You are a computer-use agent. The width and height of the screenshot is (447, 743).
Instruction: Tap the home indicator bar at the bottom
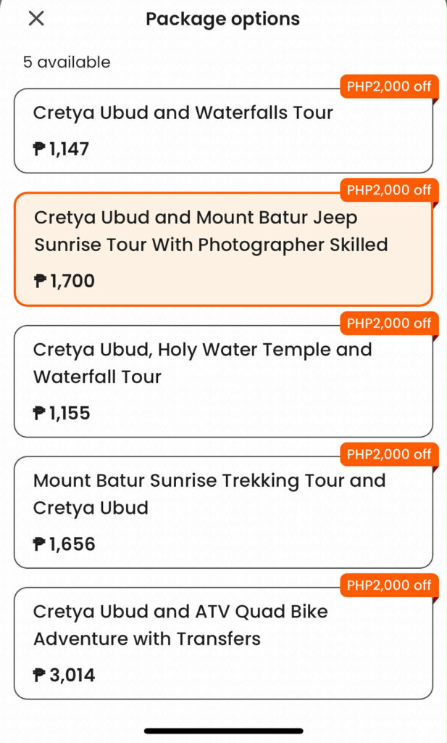point(223,731)
